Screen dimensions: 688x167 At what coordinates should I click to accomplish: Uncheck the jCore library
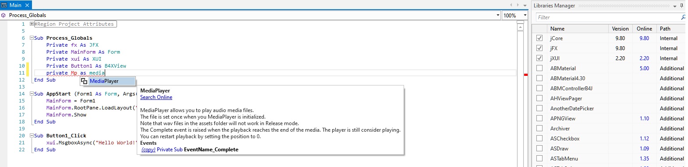[x=539, y=38]
